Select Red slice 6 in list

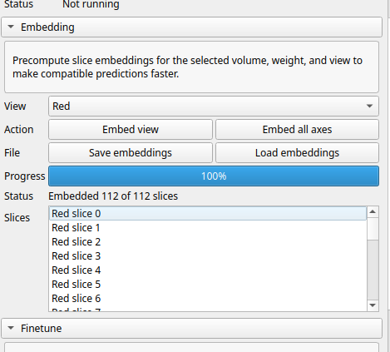coord(208,299)
